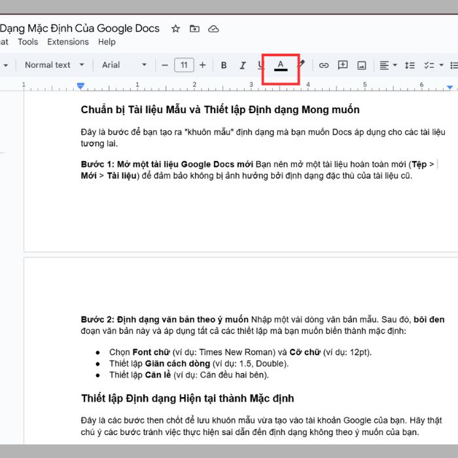Click bullet line "Thiết lập Giãn cách dòng"
This screenshot has height=458, width=458.
pyautogui.click(x=199, y=364)
